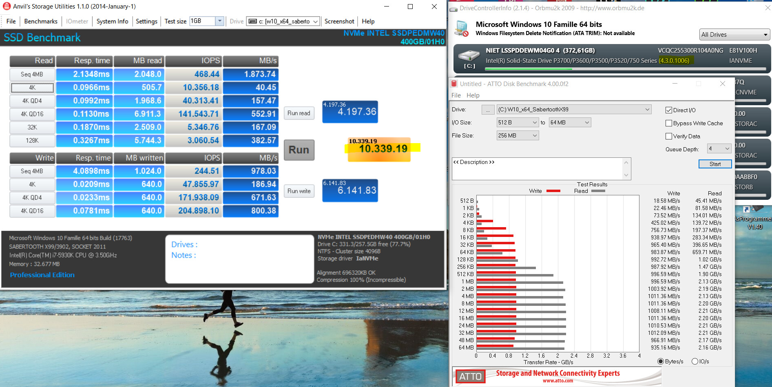Open the ATTO File menu

tap(456, 95)
